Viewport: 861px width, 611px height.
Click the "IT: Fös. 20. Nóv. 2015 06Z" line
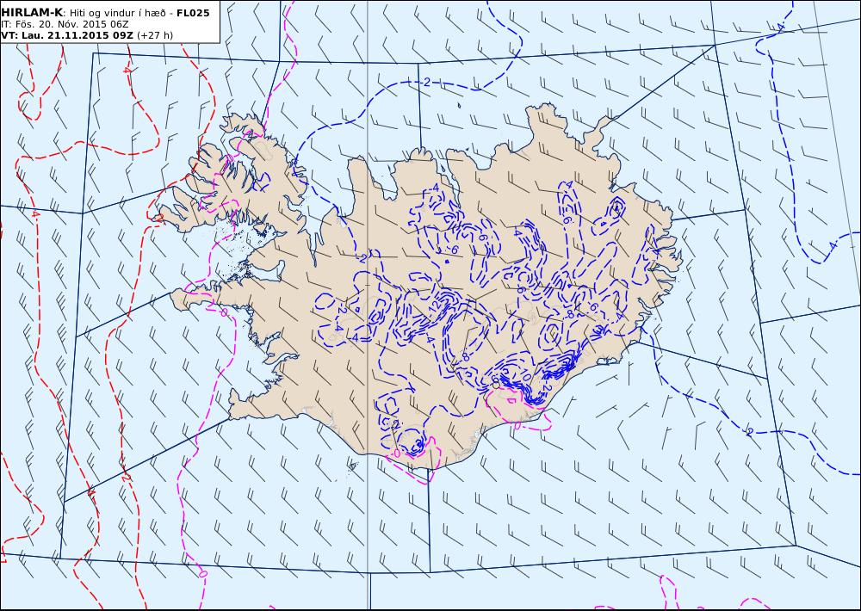click(65, 24)
